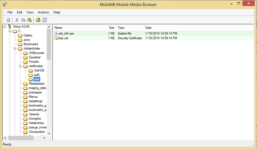Click the tree horizontal scrollbar left arrow
The image size is (257, 149).
5,138
